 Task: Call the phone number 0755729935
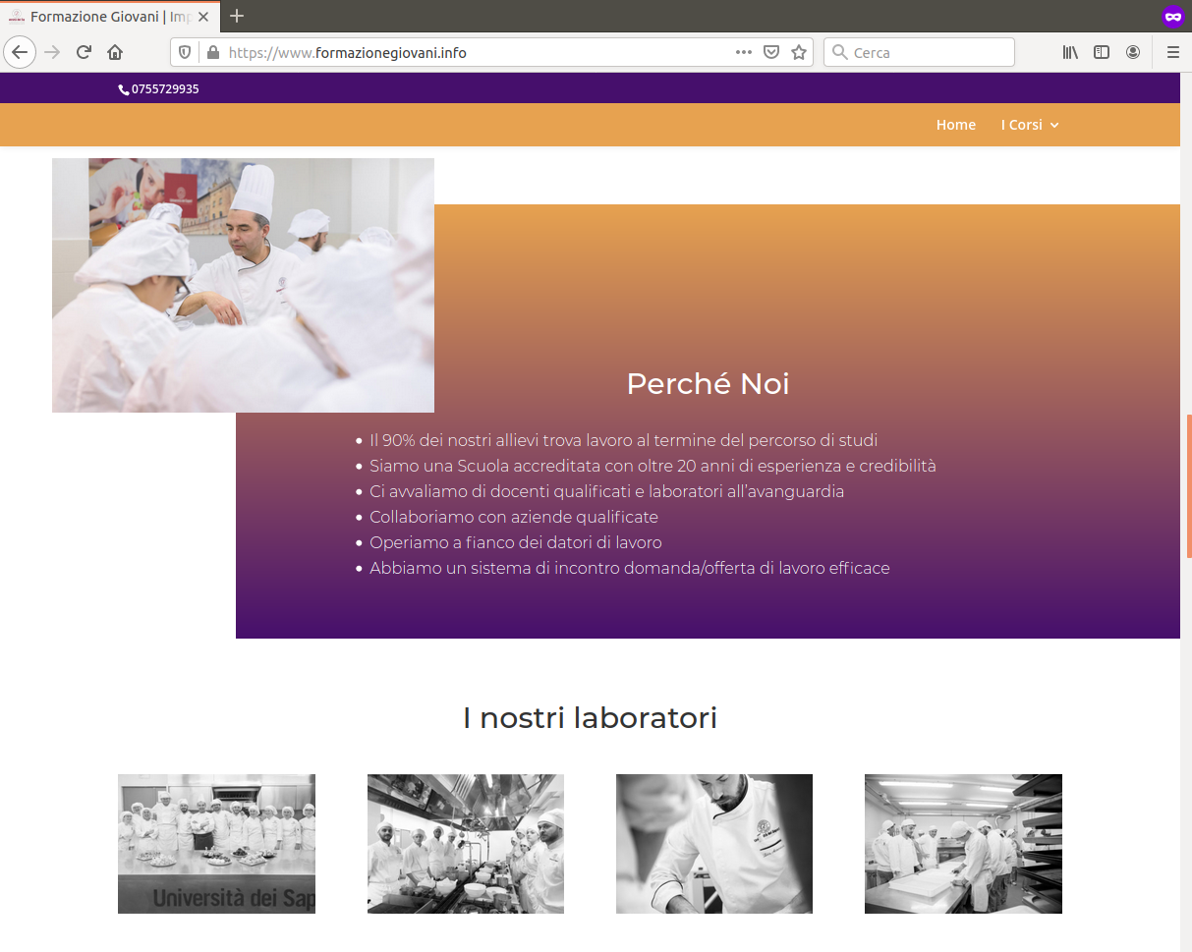[165, 89]
